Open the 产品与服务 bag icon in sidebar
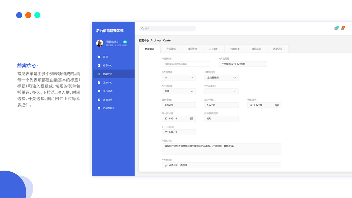This screenshot has width=352, height=198. click(99, 108)
